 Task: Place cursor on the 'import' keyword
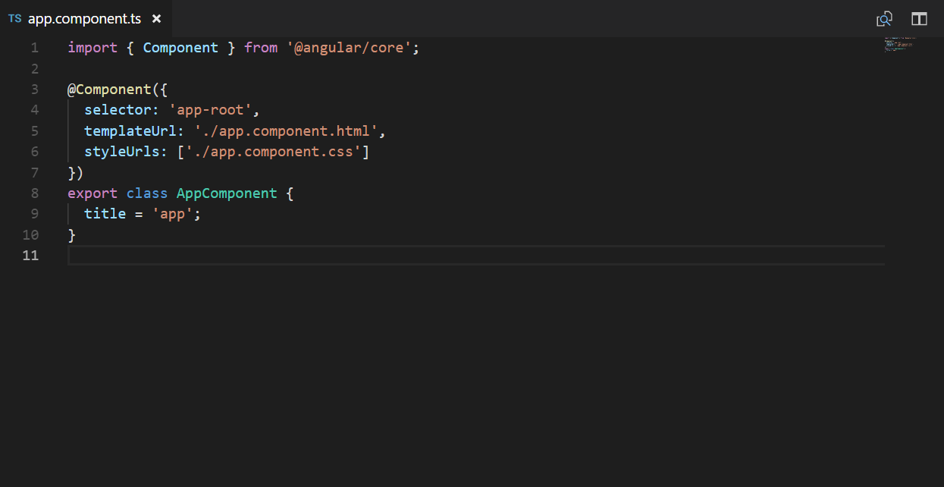pos(93,48)
